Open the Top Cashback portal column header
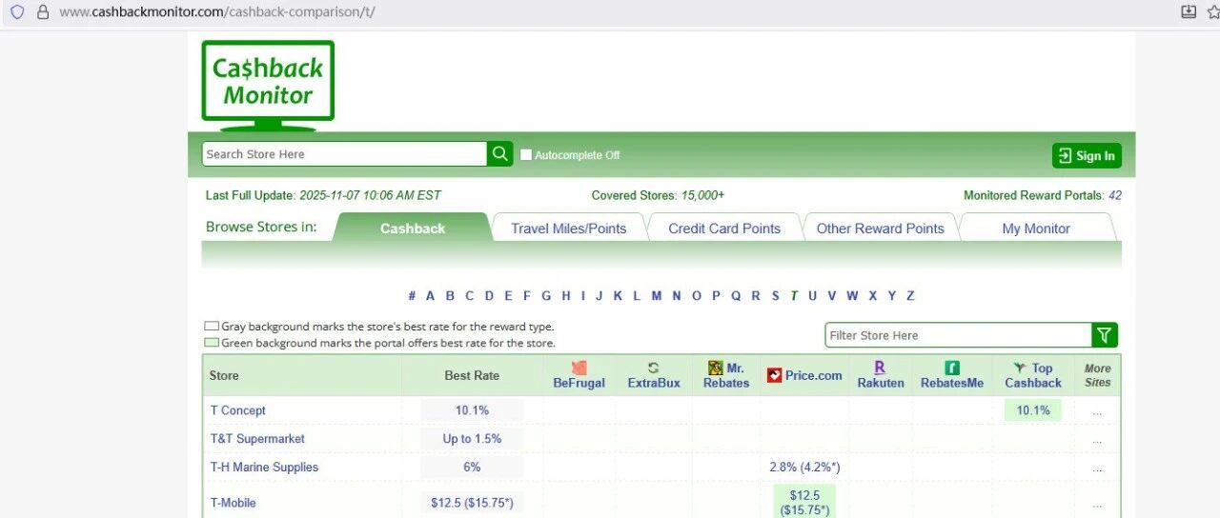Image resolution: width=1220 pixels, height=518 pixels. pyautogui.click(x=1033, y=375)
